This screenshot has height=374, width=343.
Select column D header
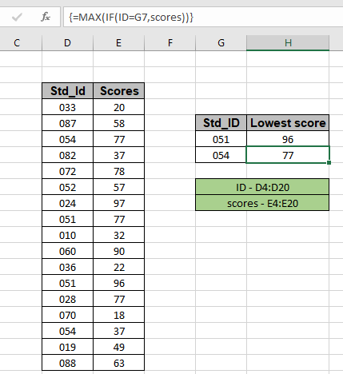[x=67, y=43]
